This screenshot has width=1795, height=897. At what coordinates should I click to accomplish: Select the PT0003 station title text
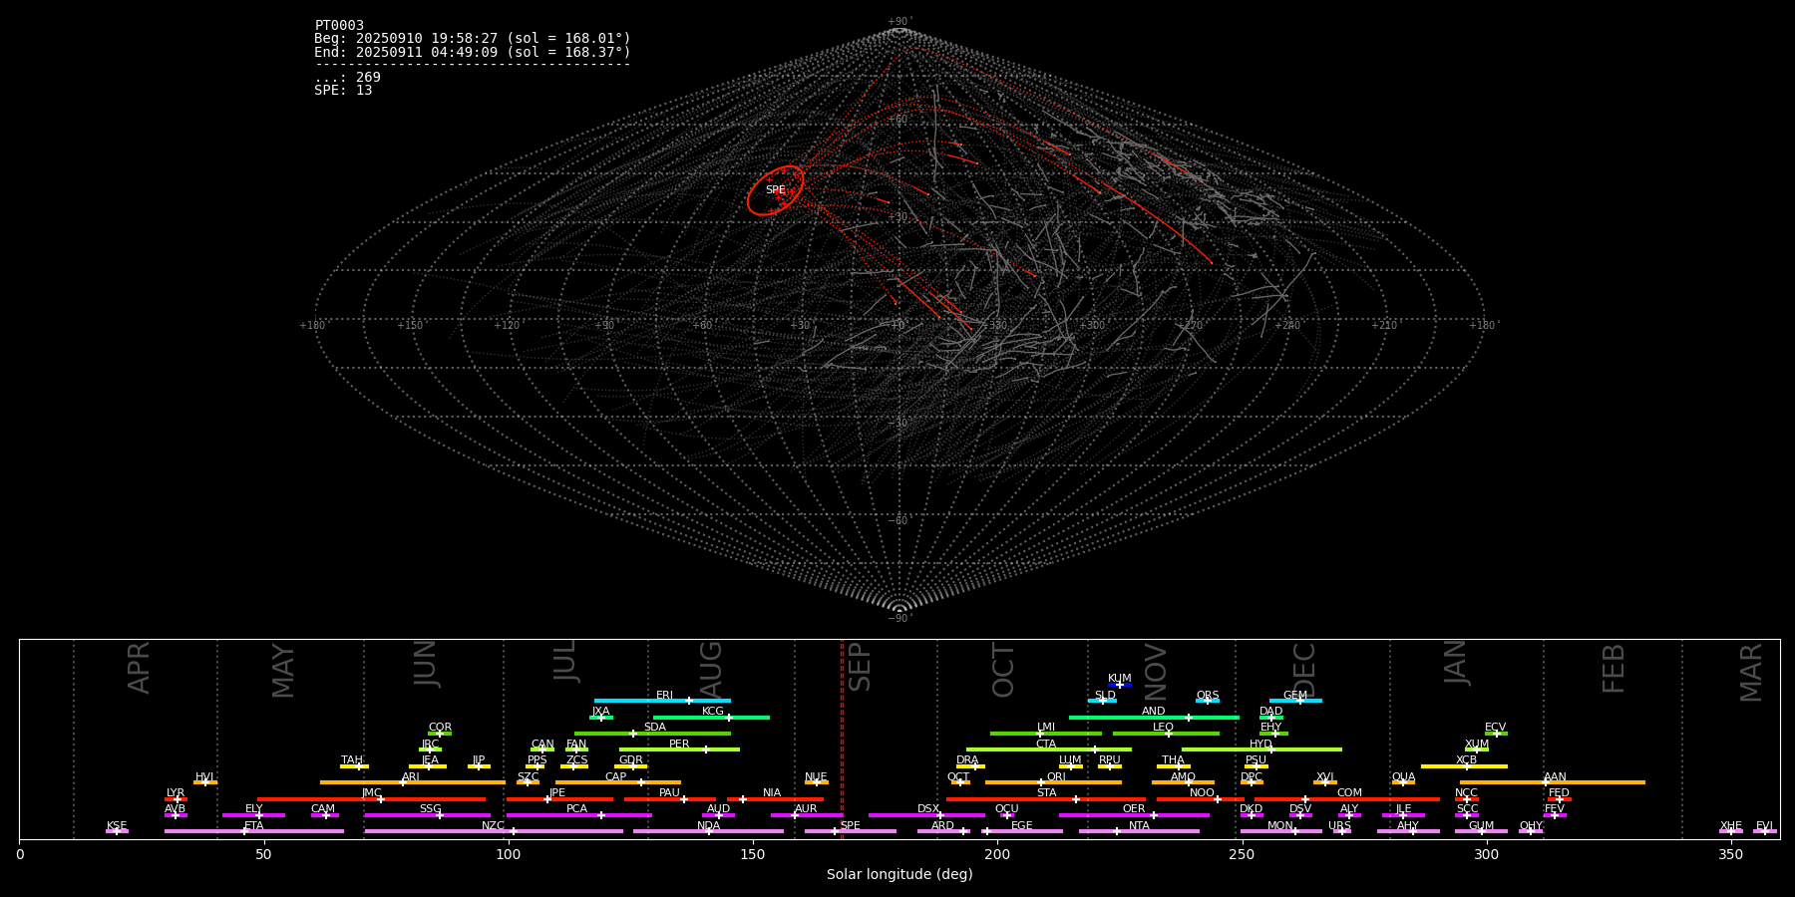click(x=339, y=26)
